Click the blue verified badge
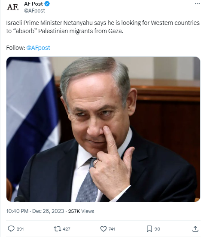204x237 pixels. [47, 4]
